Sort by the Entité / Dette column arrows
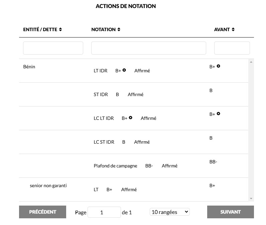Viewport: 266px width, 225px height. 60,29
